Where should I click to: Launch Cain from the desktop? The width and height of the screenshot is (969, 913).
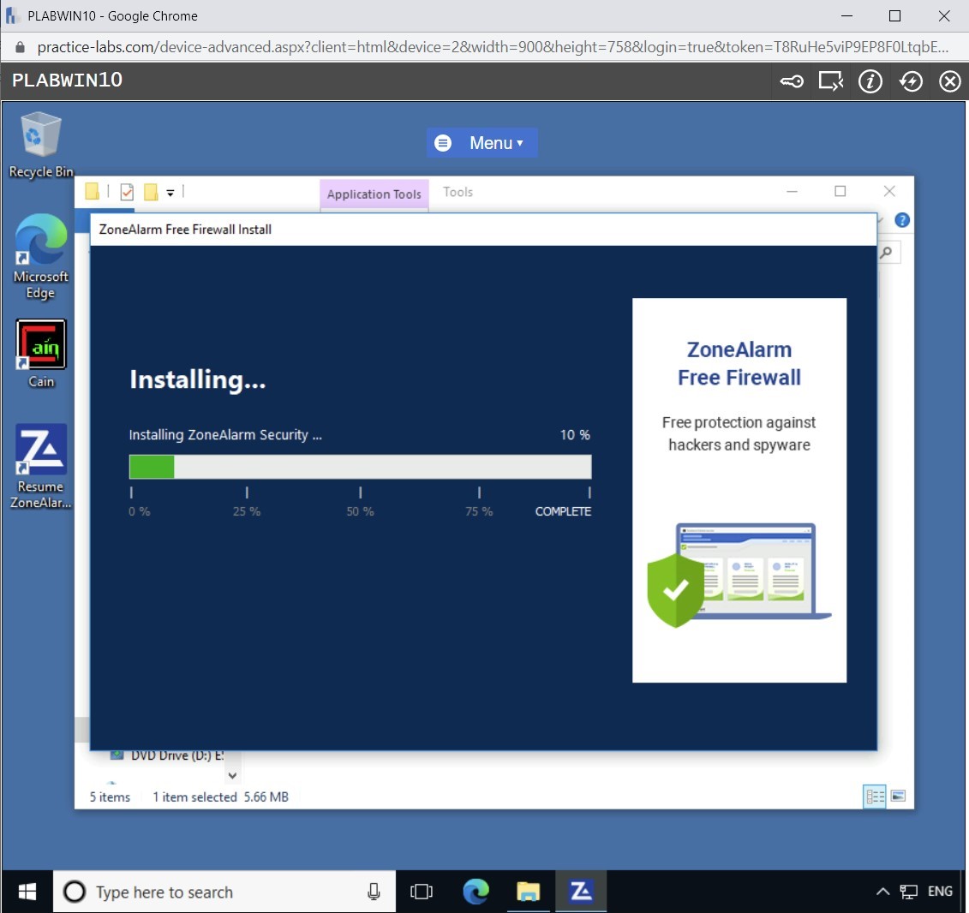[x=40, y=346]
